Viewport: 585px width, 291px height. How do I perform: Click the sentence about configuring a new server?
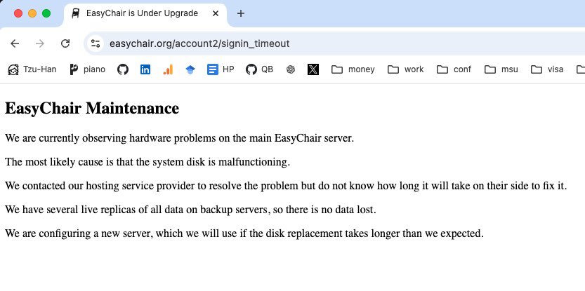tap(244, 234)
